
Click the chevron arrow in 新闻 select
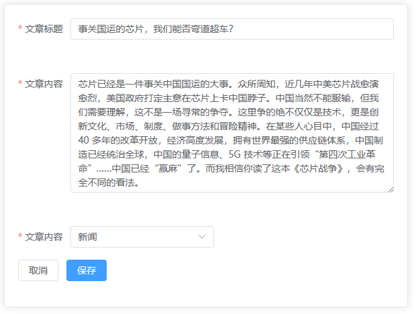coord(202,237)
